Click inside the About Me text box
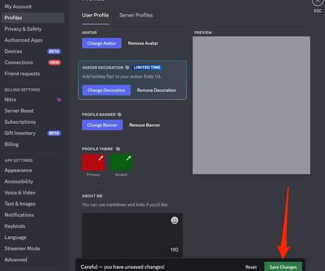This screenshot has width=325, height=271. (x=132, y=235)
